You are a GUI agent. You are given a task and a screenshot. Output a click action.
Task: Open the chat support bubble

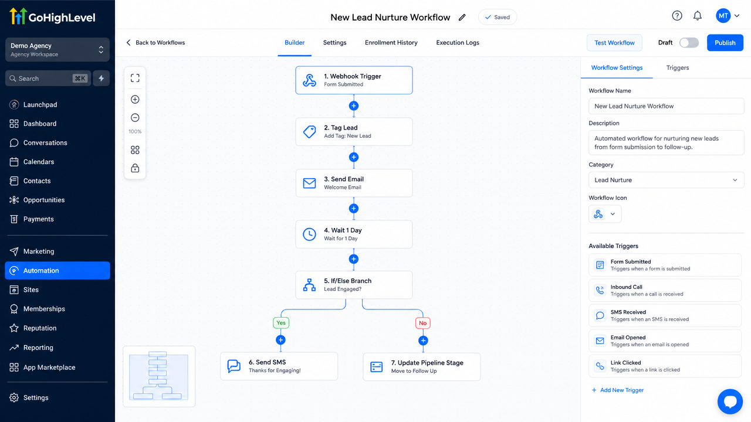pyautogui.click(x=730, y=401)
